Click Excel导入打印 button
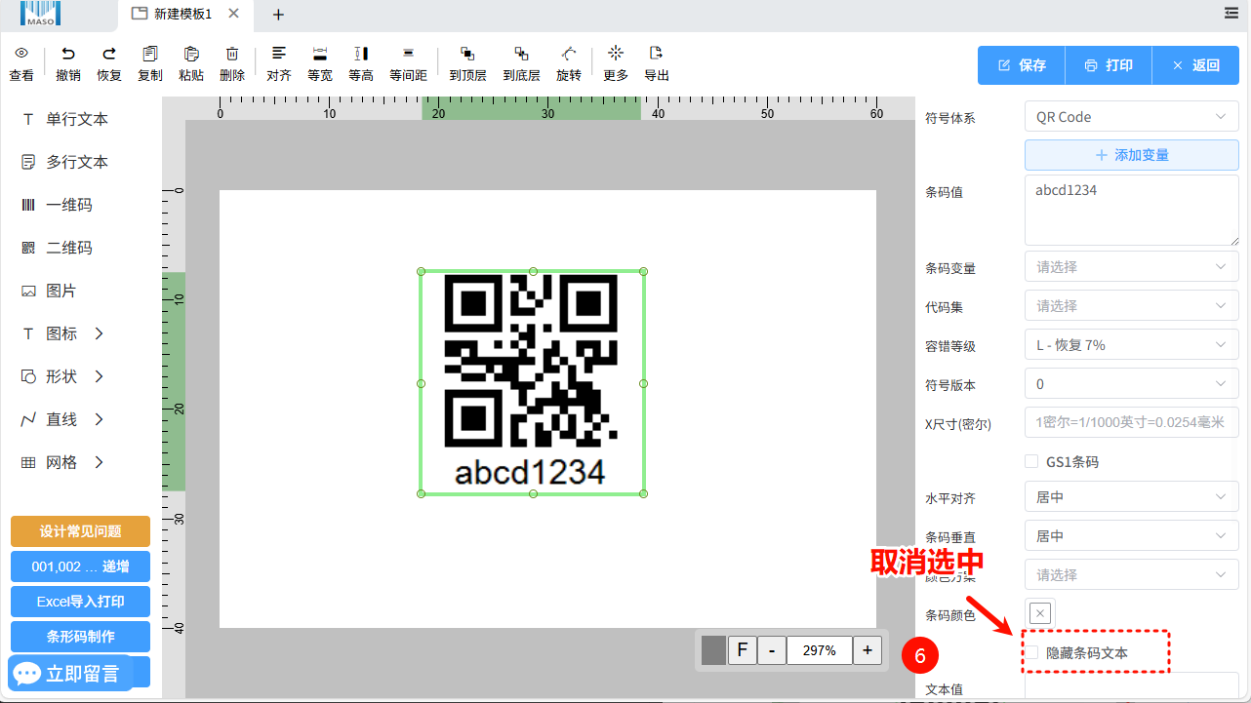 (x=80, y=602)
